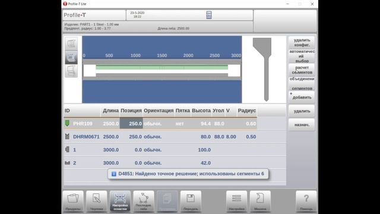Open the Products folder icon in bottom bar
Screen dimensions: 380x214
[73, 201]
